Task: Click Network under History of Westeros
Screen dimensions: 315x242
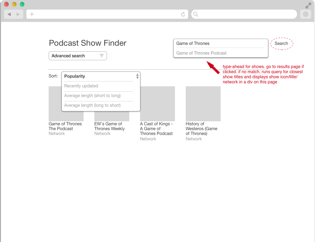Action: (x=194, y=139)
